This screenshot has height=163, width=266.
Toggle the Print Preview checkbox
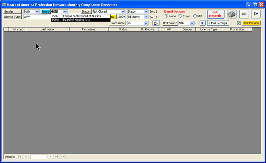[x=239, y=23]
